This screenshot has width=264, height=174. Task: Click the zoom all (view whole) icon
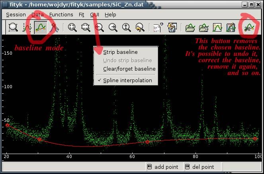pos(72,28)
